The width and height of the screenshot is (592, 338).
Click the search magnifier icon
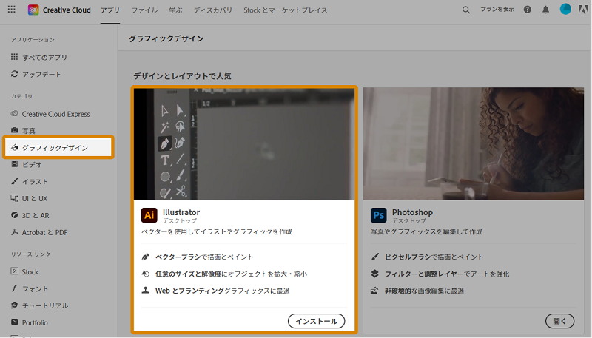click(x=466, y=10)
